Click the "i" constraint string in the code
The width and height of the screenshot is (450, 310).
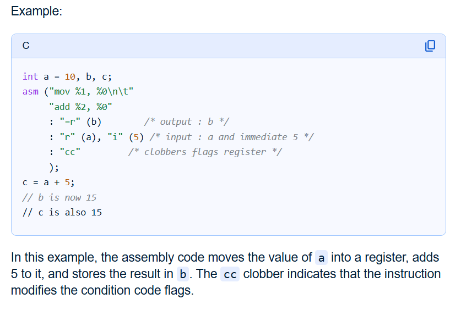point(116,137)
